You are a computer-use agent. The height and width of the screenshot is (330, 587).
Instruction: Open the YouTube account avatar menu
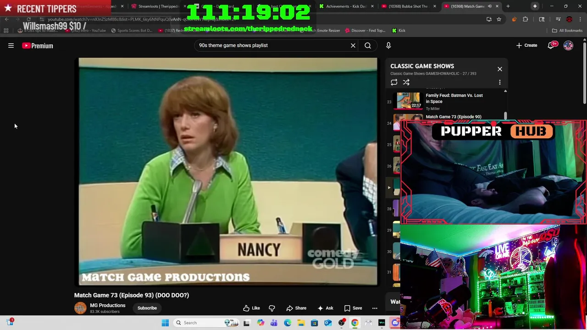(568, 45)
